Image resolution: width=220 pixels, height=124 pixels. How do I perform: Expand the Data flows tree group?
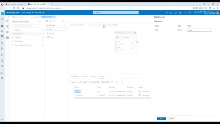click(13, 41)
